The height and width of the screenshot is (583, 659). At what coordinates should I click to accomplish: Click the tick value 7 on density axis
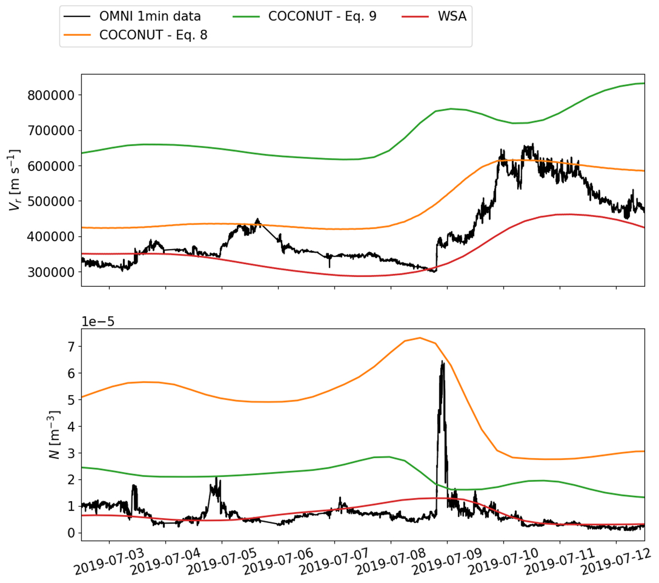click(71, 347)
